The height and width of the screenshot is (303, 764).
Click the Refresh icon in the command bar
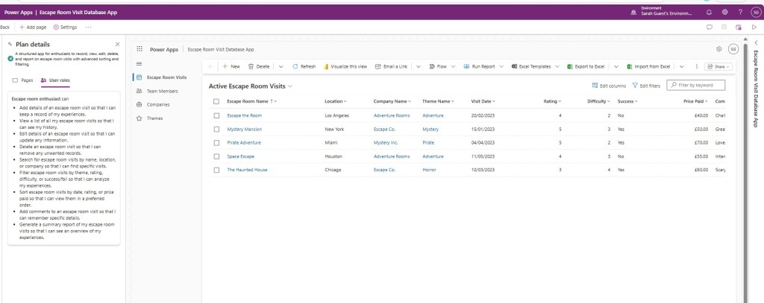[295, 66]
